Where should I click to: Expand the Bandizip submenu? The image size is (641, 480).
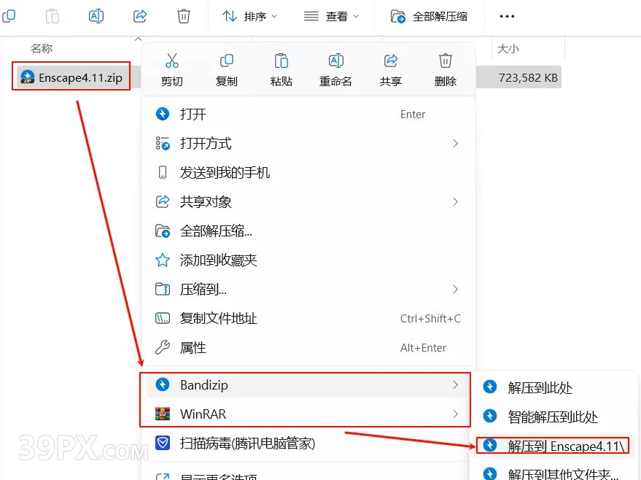[308, 384]
